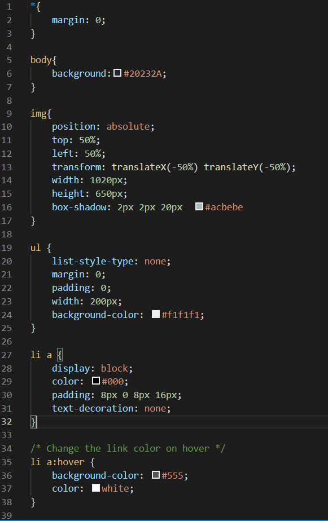The image size is (328, 521).
Task: Click 'background-color' in ul rule
Action: 95,315
